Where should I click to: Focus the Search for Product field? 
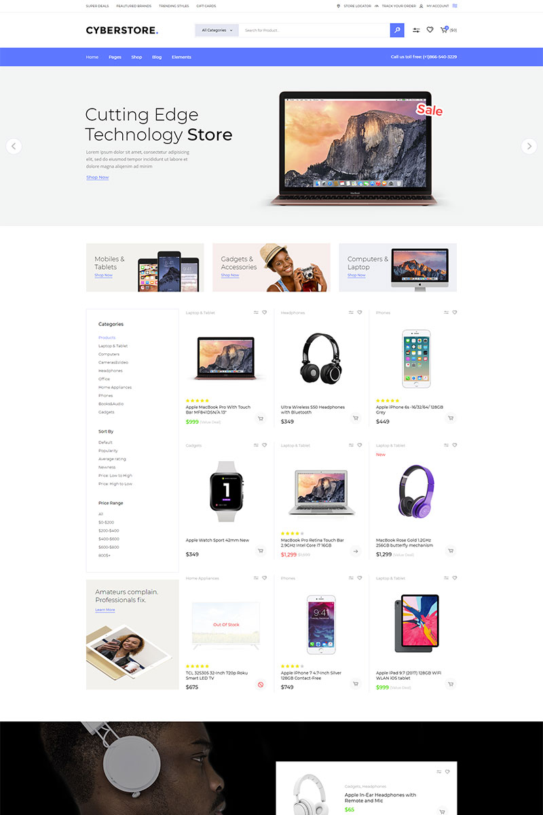point(314,30)
